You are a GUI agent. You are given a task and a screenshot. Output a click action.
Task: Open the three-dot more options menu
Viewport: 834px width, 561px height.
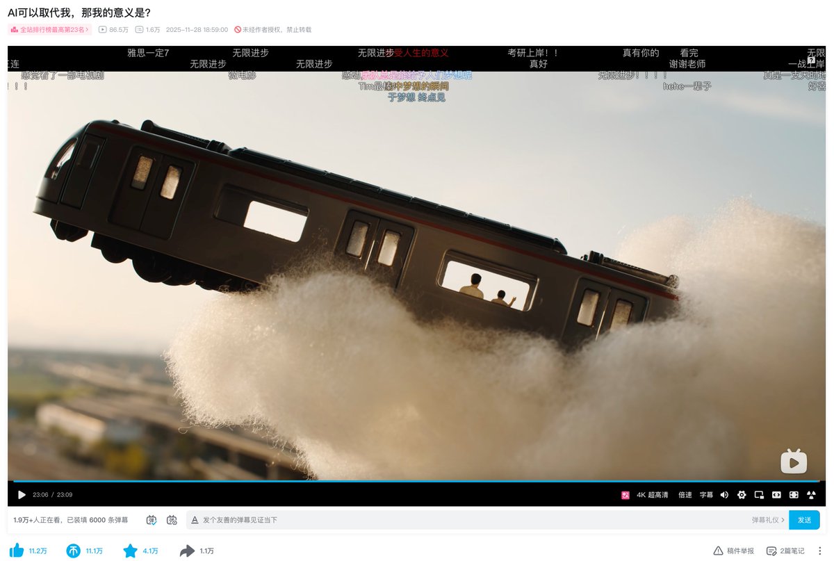point(819,551)
